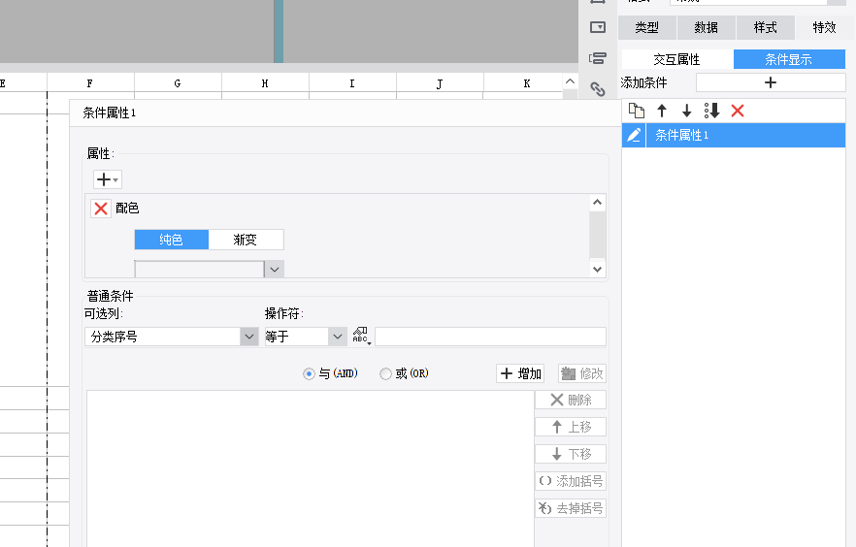Click the 增加 button

520,373
